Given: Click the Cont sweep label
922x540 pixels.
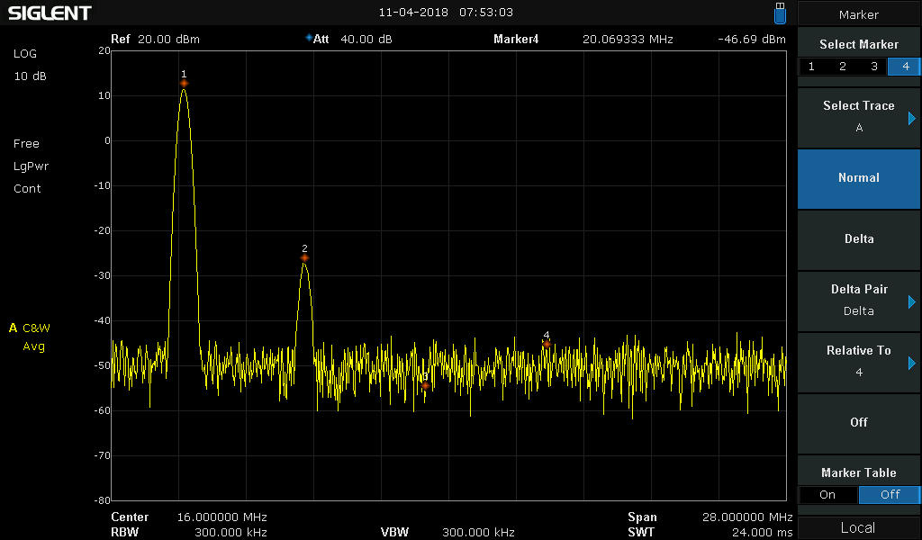Looking at the screenshot, I should pyautogui.click(x=27, y=189).
